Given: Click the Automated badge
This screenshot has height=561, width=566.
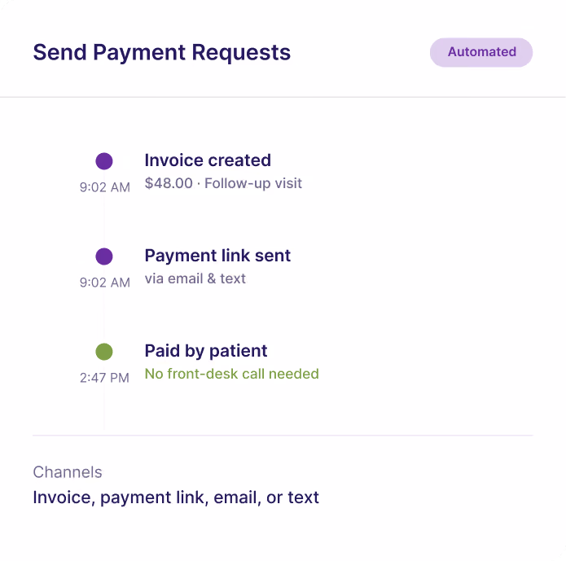Looking at the screenshot, I should tap(480, 52).
